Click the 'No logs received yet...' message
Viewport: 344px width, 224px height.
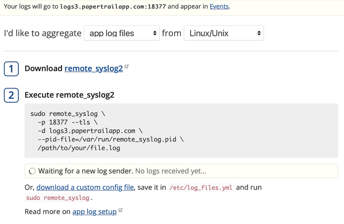coord(171,171)
